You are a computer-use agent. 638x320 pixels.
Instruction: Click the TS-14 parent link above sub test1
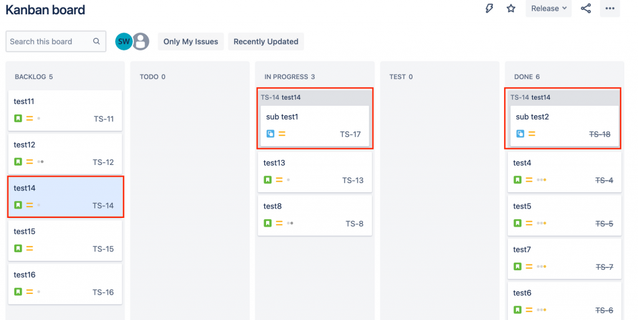(270, 97)
